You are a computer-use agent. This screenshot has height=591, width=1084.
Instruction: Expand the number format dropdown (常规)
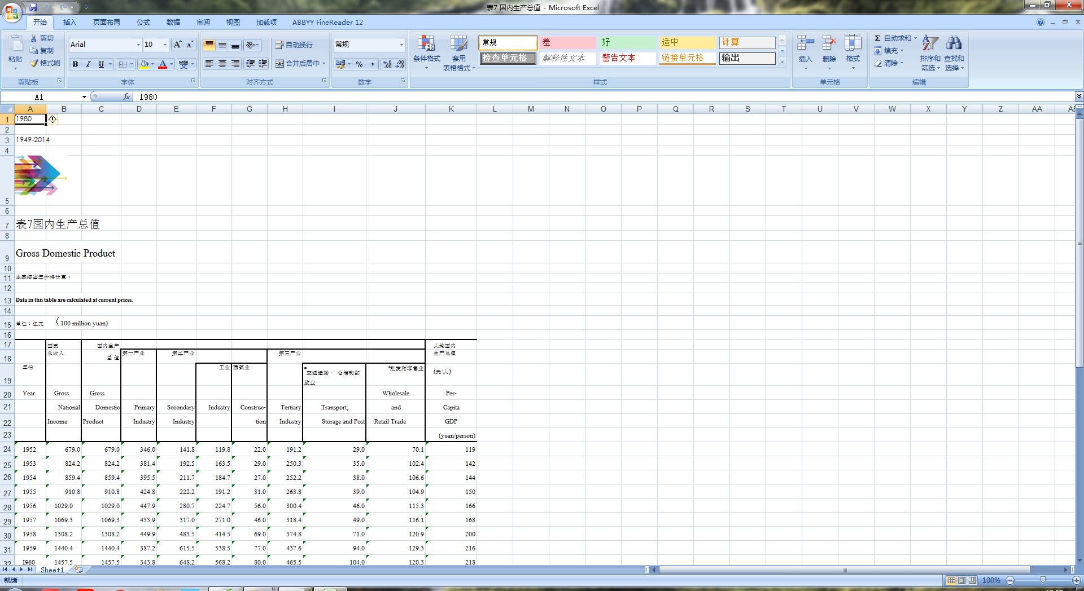pyautogui.click(x=401, y=45)
